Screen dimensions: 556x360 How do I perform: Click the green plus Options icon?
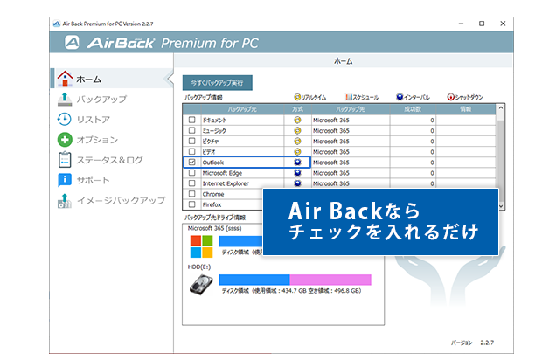[64, 140]
